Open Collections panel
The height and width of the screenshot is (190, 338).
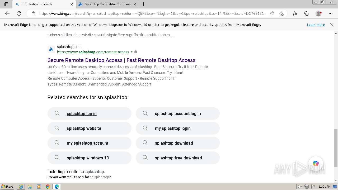pyautogui.click(x=306, y=13)
